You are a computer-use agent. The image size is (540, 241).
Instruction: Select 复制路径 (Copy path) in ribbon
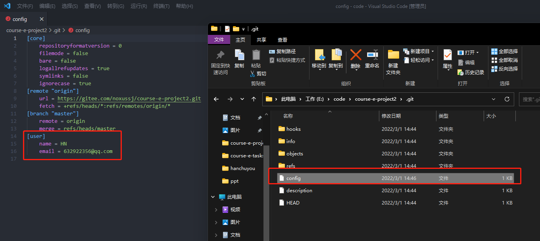tap(282, 52)
